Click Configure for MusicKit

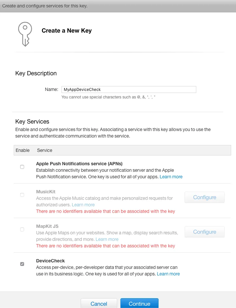click(204, 197)
